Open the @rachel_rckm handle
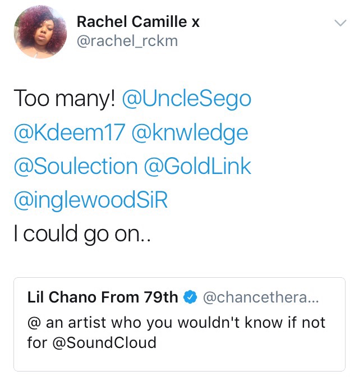The width and height of the screenshot is (359, 385). pos(127,41)
